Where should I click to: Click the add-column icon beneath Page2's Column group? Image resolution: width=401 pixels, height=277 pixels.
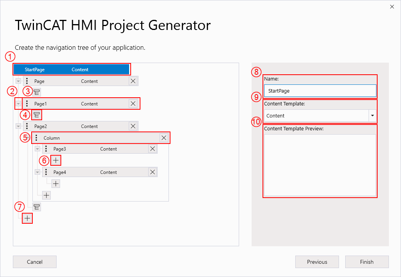[37, 207]
